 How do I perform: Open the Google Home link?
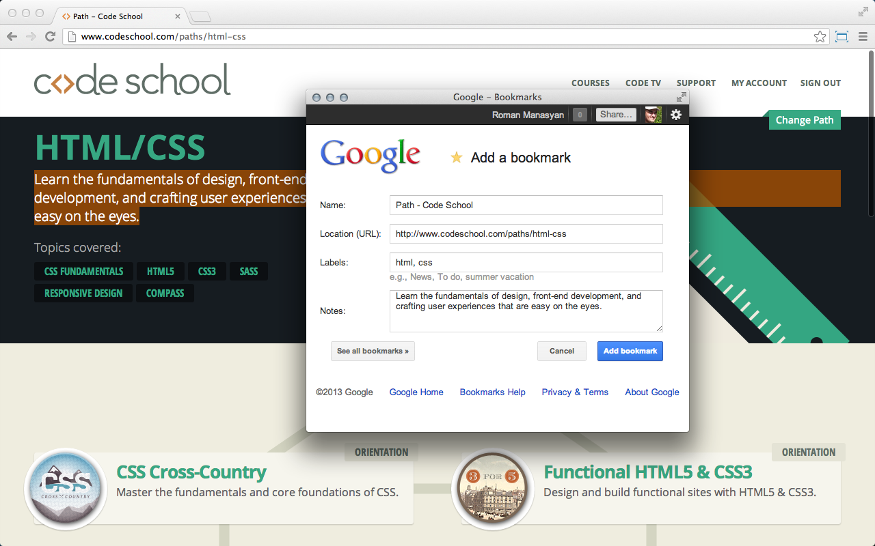click(x=416, y=392)
